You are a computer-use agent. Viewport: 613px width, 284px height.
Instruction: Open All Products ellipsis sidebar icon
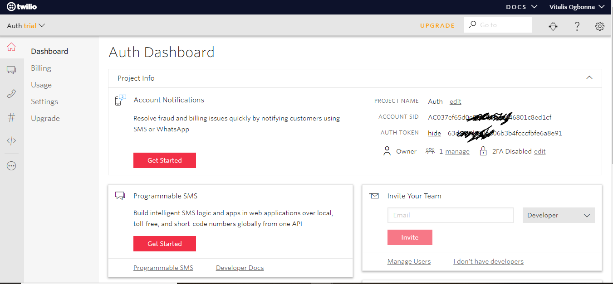pyautogui.click(x=11, y=166)
